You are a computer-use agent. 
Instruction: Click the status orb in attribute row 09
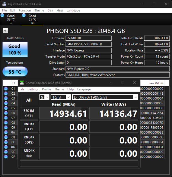(6, 127)
